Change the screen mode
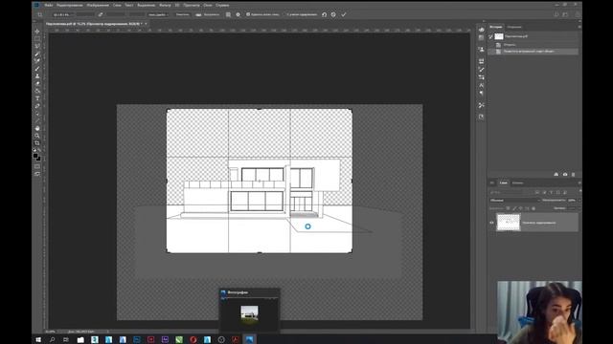Viewport: 613px width, 344px height. [x=37, y=174]
